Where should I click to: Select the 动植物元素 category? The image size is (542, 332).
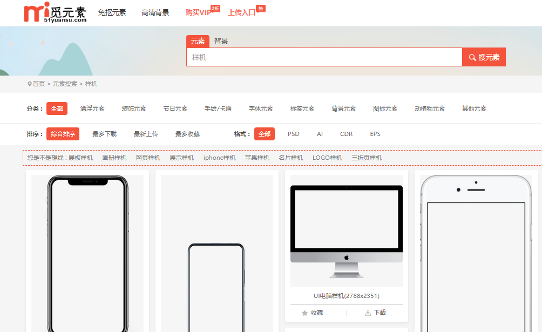pyautogui.click(x=430, y=109)
